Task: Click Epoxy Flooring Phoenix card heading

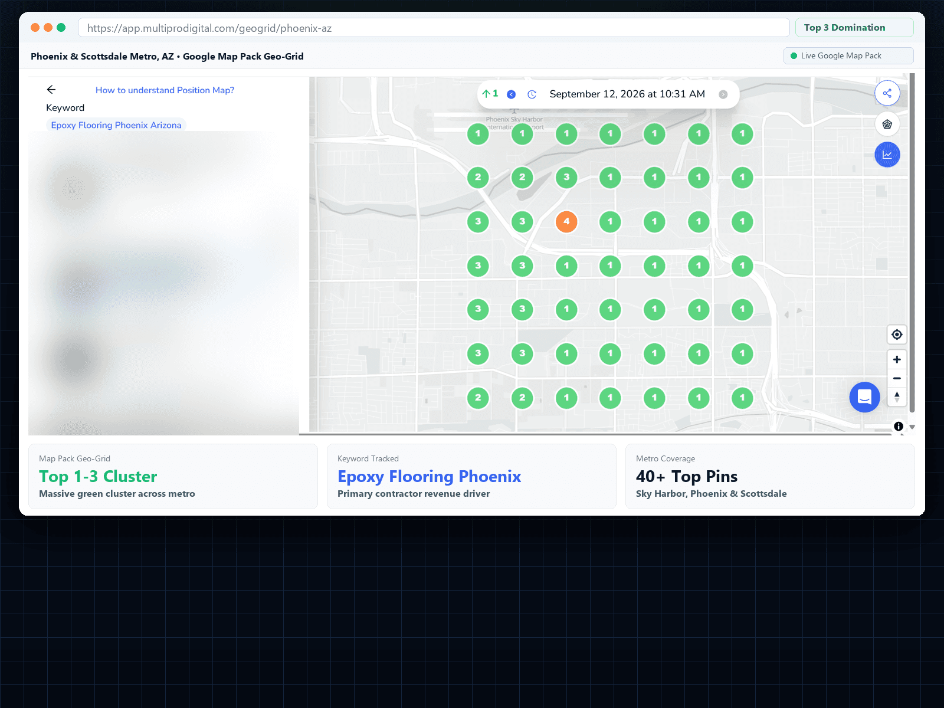Action: coord(430,477)
